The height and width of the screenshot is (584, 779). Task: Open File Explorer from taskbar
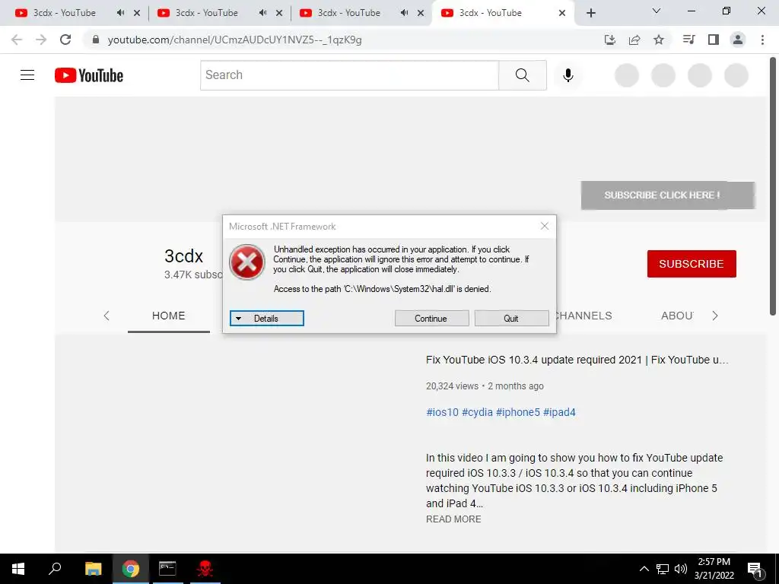coord(94,569)
